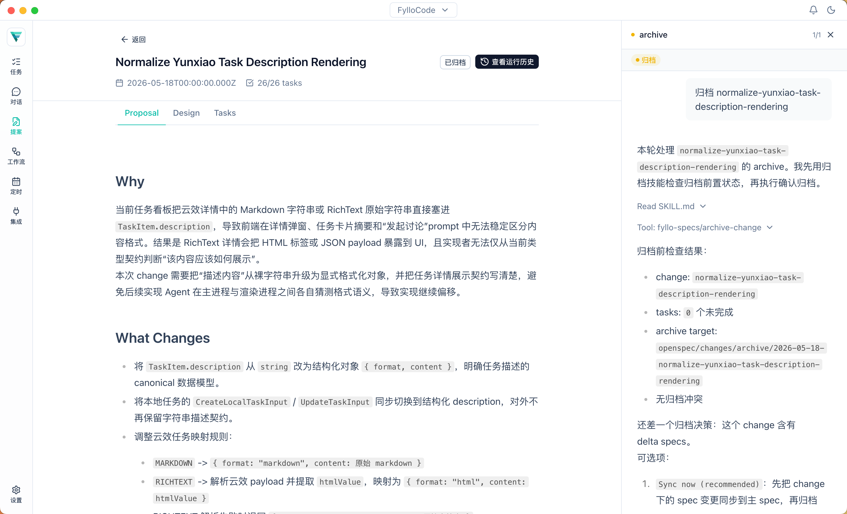Click the 1/1 page counter
This screenshot has width=847, height=514.
pos(816,35)
